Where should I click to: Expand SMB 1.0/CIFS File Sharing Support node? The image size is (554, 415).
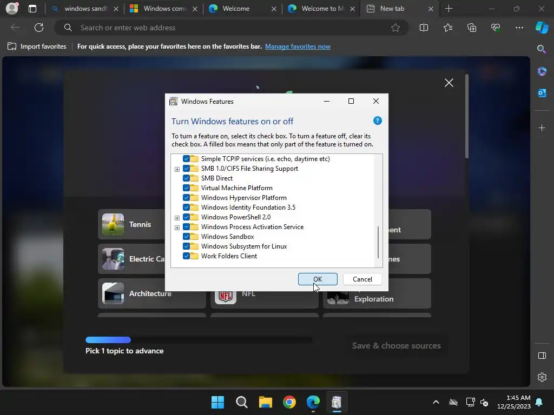pos(177,169)
